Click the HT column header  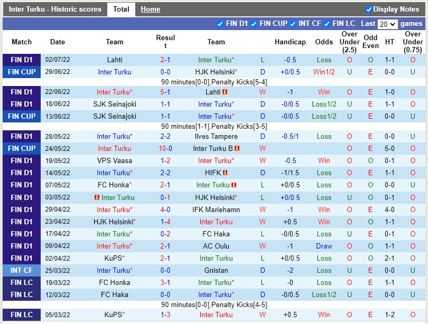click(389, 42)
